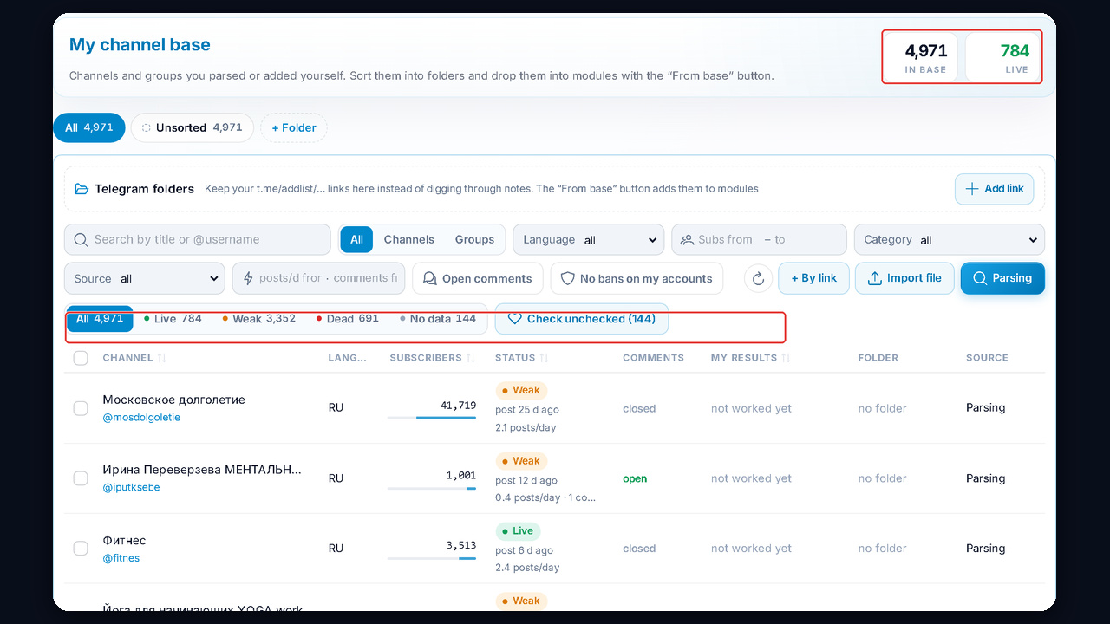
Task: Select the Unsorted 4,971 folder tab
Action: (193, 127)
